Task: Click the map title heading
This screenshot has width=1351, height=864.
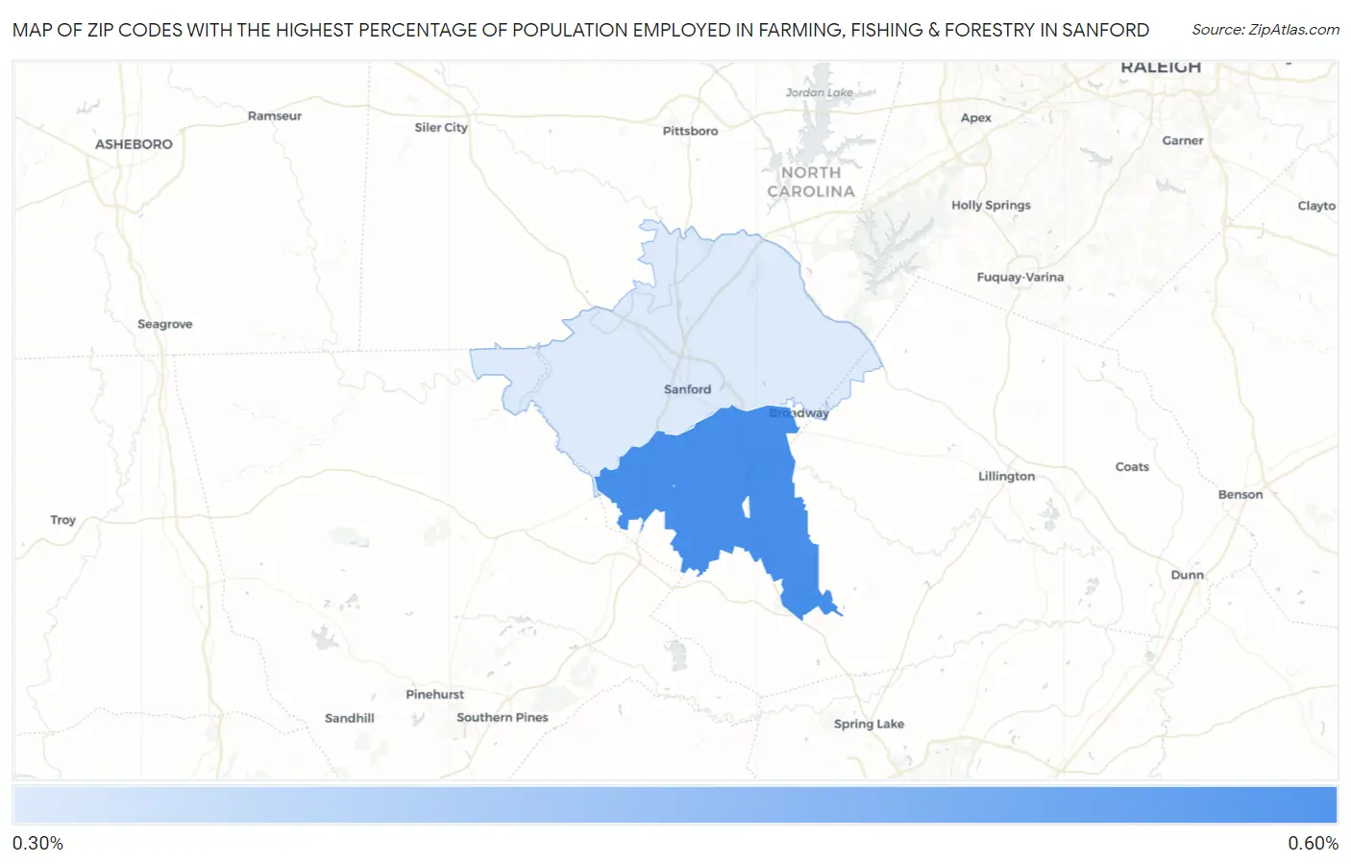Action: pos(580,30)
